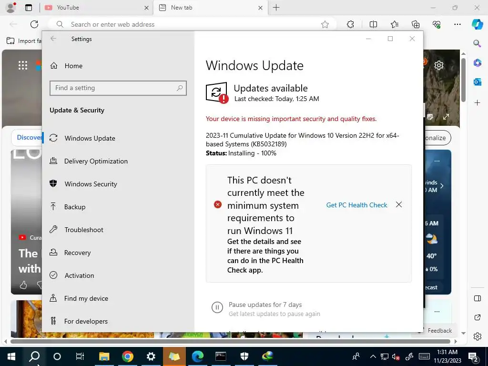Click the Updates available status icon
This screenshot has height=366, width=488.
pos(217,92)
